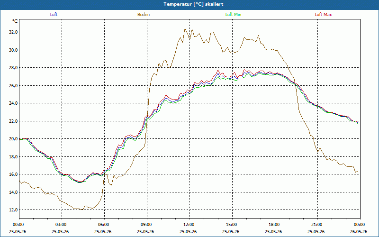This screenshot has height=237, width=379.
Task: Click the 28,0 y-axis value
Action: coord(13,68)
